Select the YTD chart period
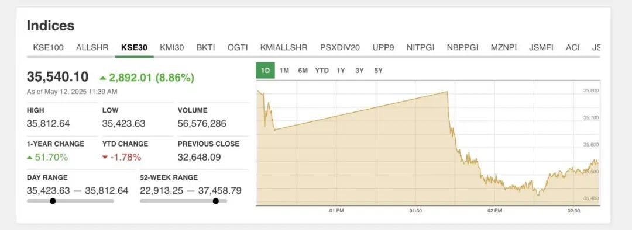This screenshot has height=230, width=632. click(322, 71)
